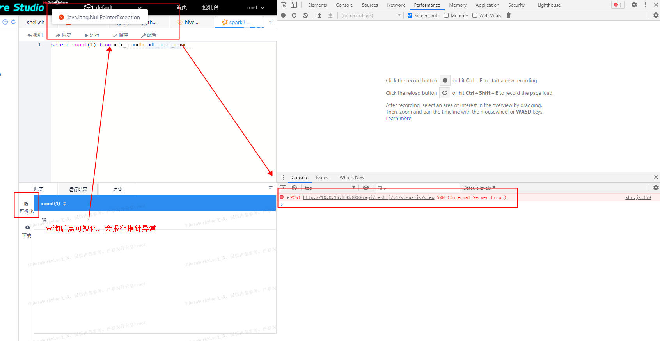The height and width of the screenshot is (341, 660).
Task: Switch to the Memory panel tab
Action: 458,5
